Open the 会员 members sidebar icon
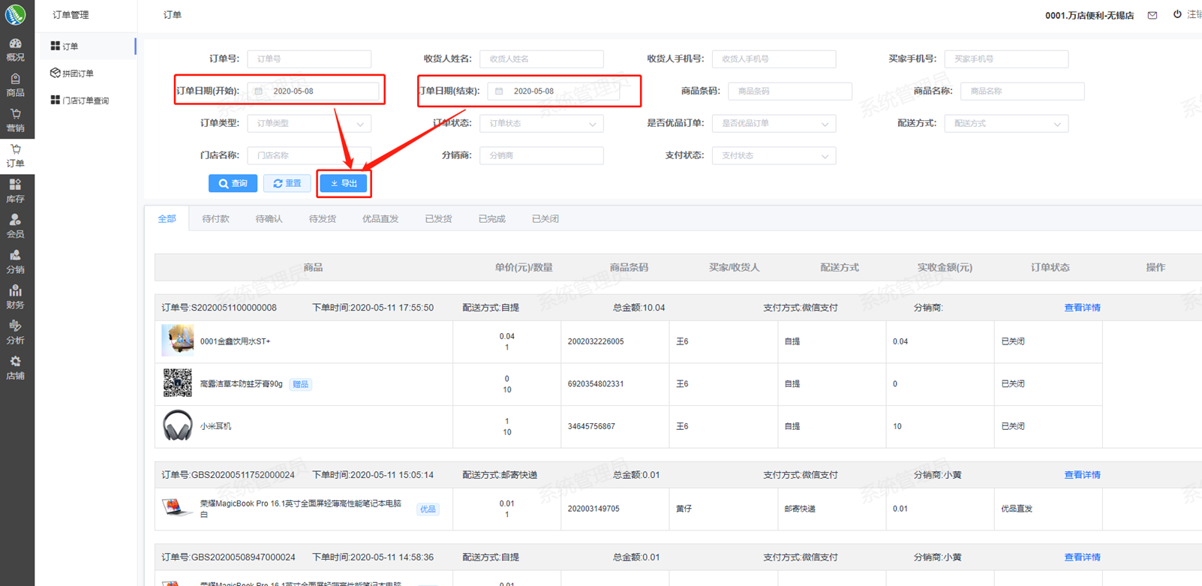The width and height of the screenshot is (1202, 586). [x=15, y=227]
